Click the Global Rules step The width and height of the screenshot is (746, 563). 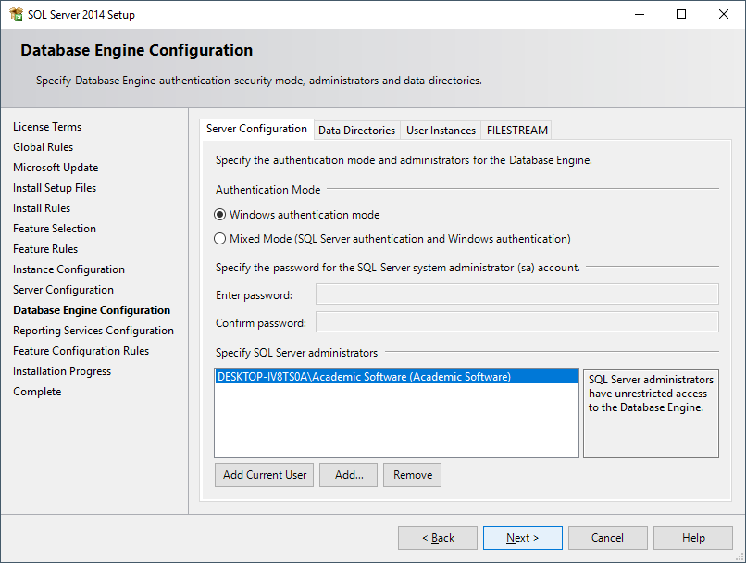(x=43, y=147)
